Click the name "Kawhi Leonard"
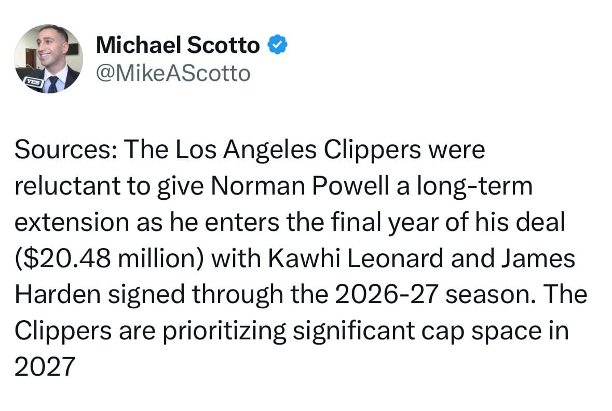 (356, 259)
